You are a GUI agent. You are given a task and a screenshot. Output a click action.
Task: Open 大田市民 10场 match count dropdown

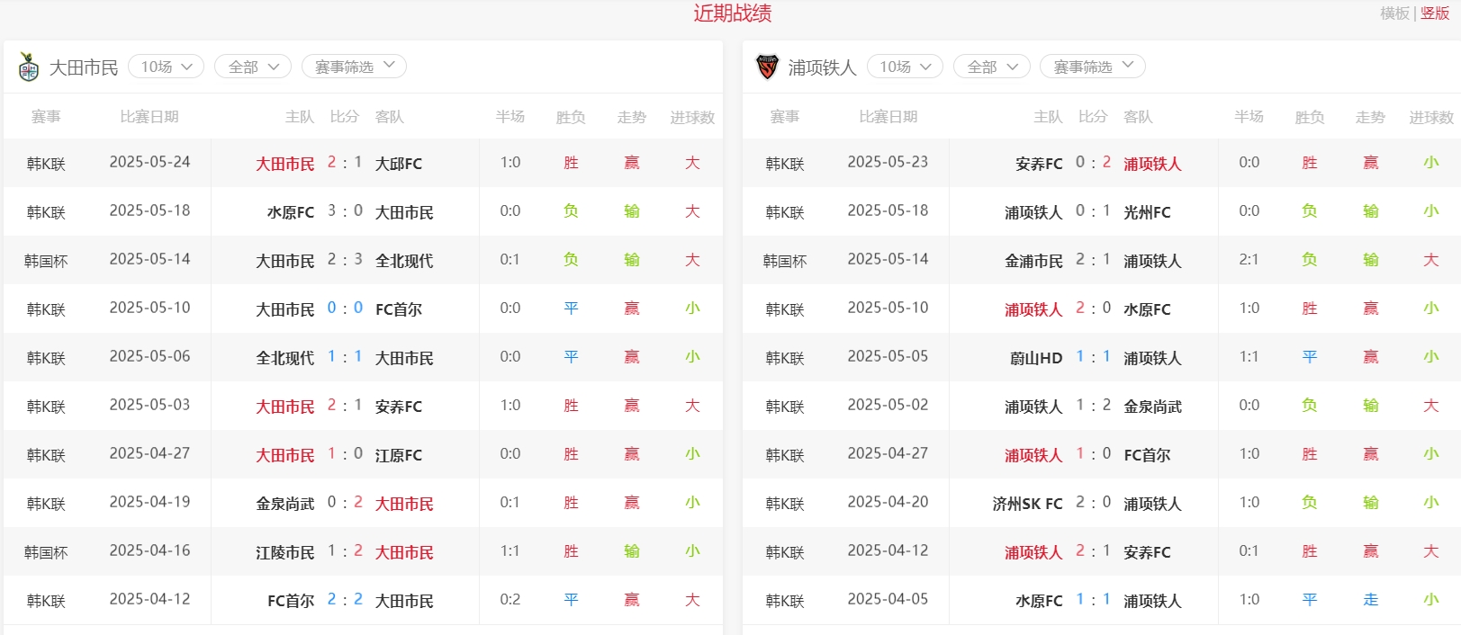point(167,67)
